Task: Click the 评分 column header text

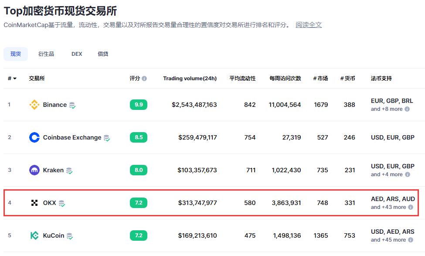Action: (x=135, y=79)
